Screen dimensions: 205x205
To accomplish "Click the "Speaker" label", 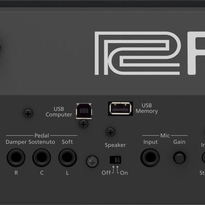I will point(115,145).
